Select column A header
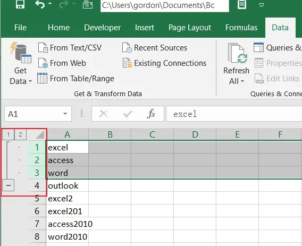The width and height of the screenshot is (302, 246). (67, 134)
